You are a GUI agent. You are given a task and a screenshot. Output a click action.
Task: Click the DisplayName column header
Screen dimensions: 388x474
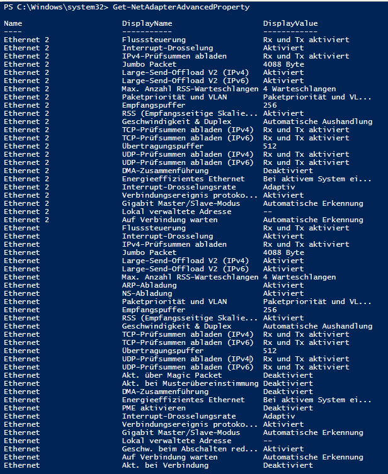pyautogui.click(x=147, y=23)
